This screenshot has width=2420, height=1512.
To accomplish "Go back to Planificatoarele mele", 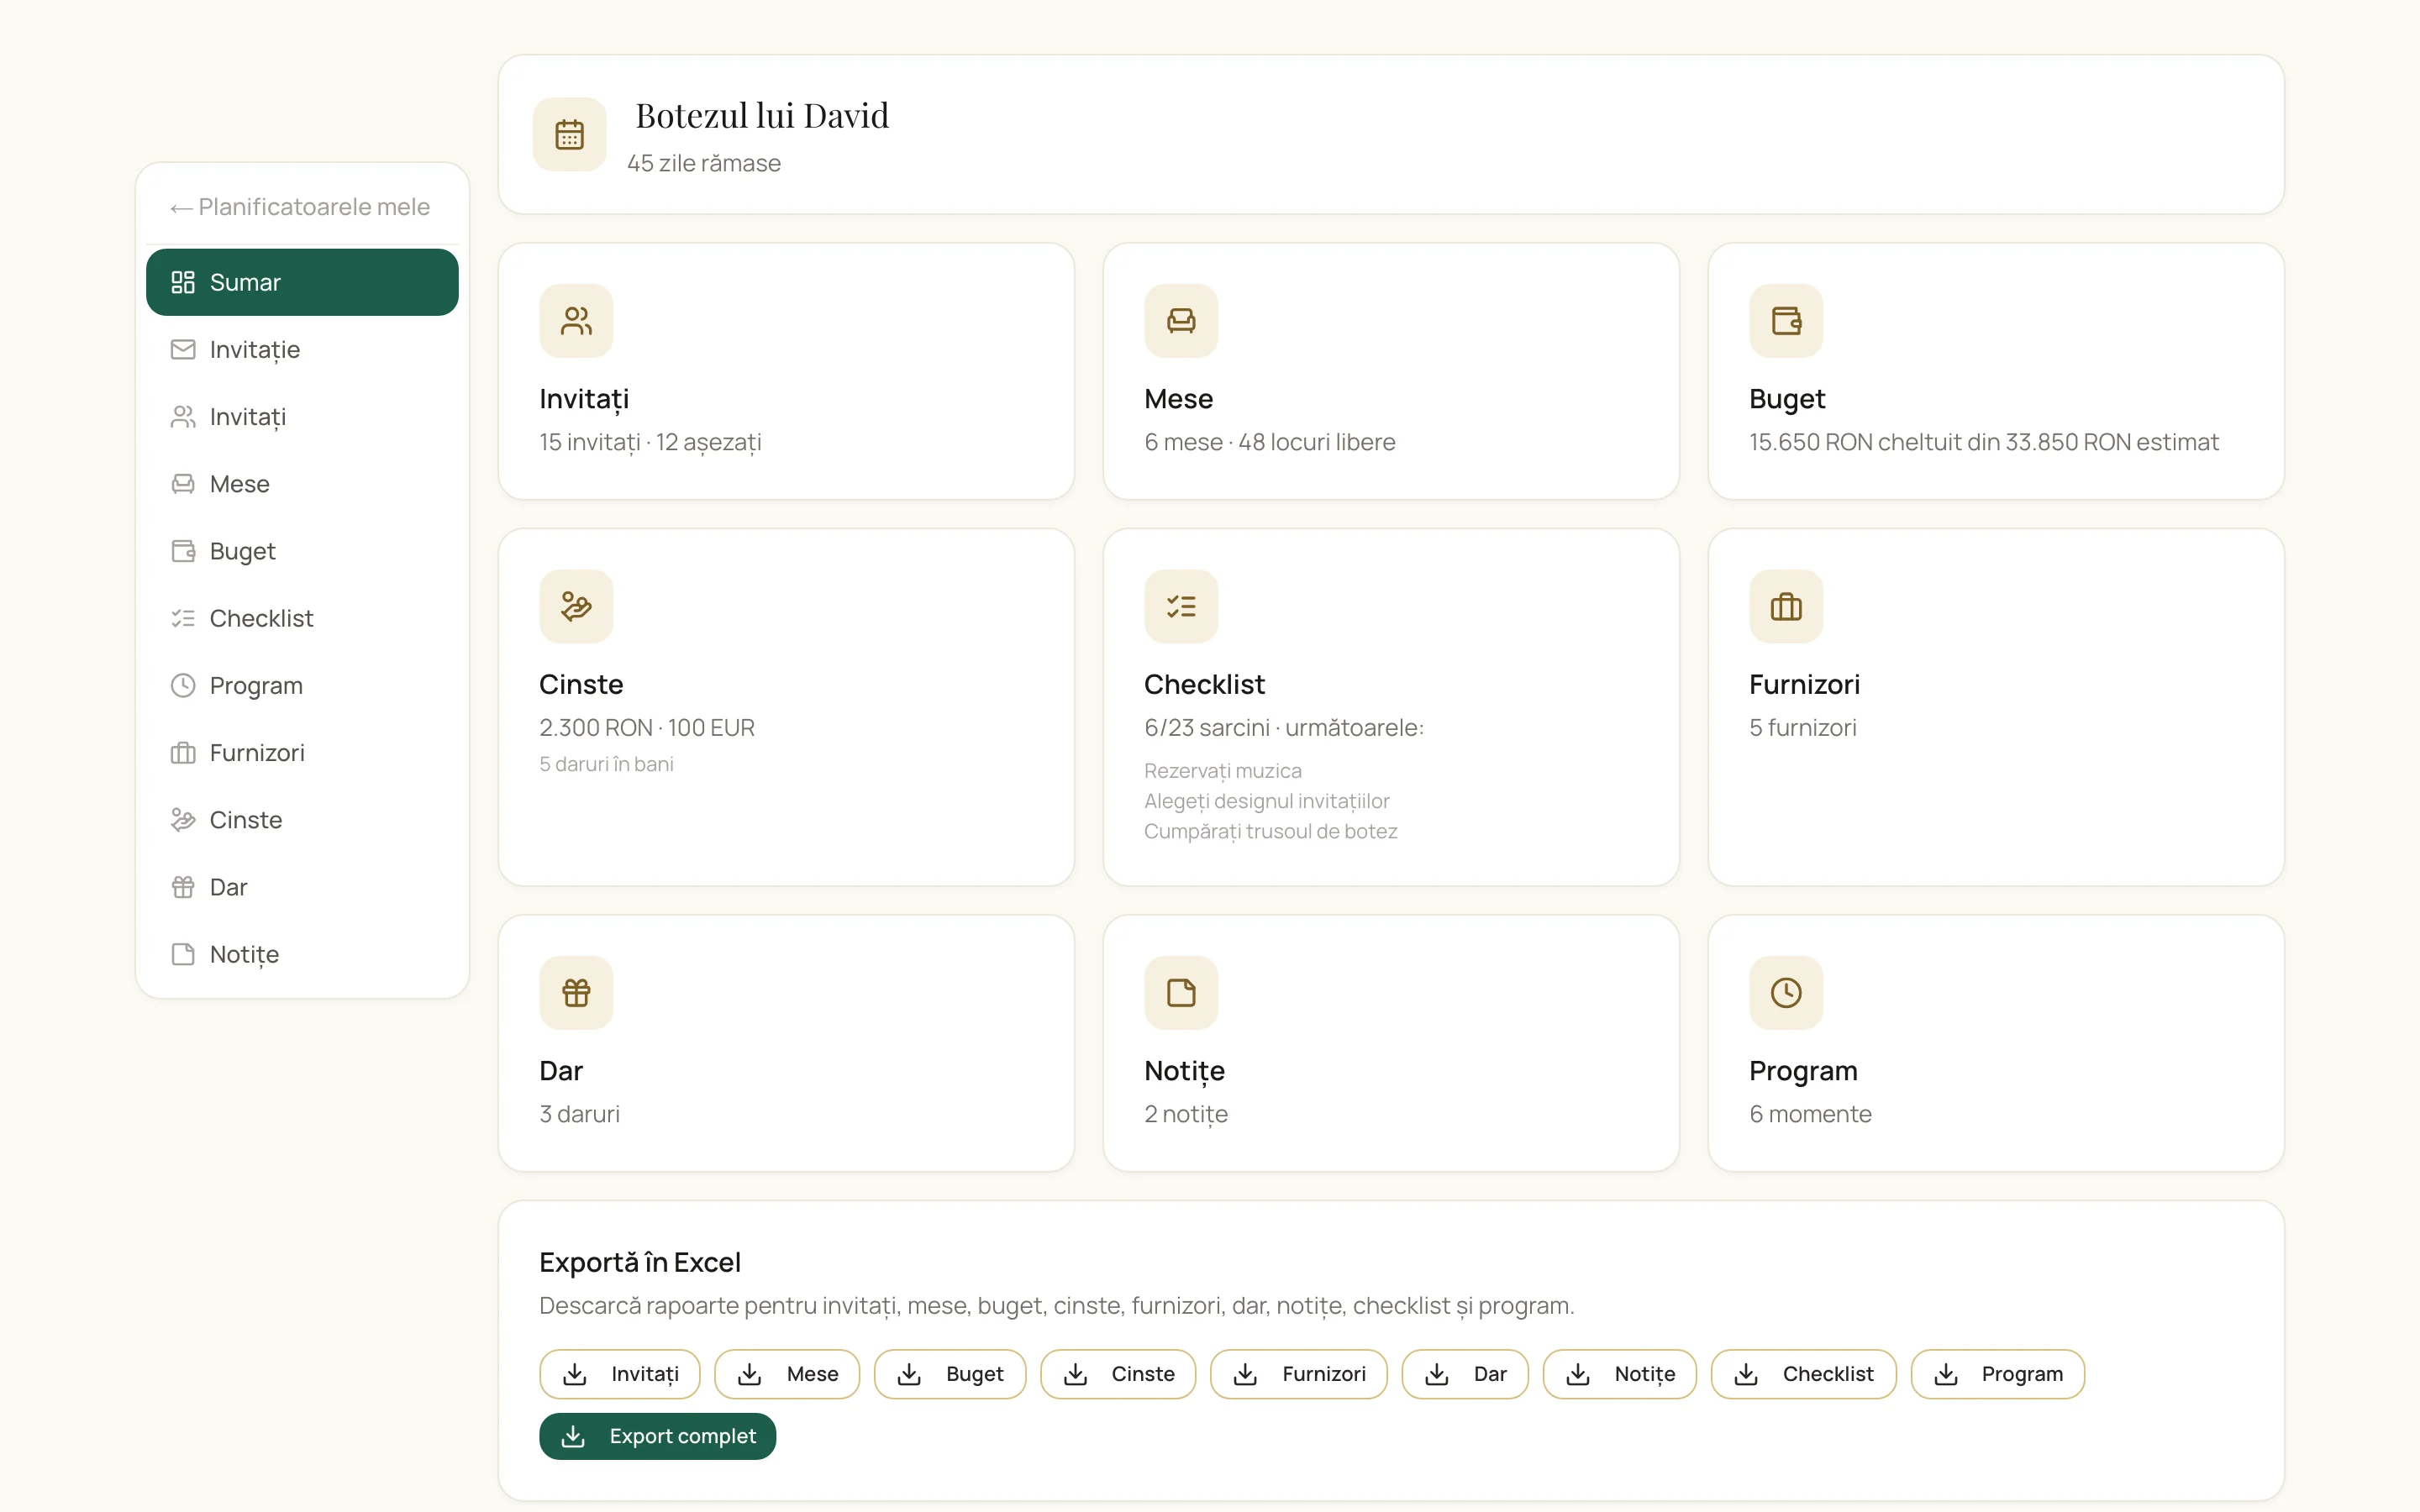I will tap(300, 207).
